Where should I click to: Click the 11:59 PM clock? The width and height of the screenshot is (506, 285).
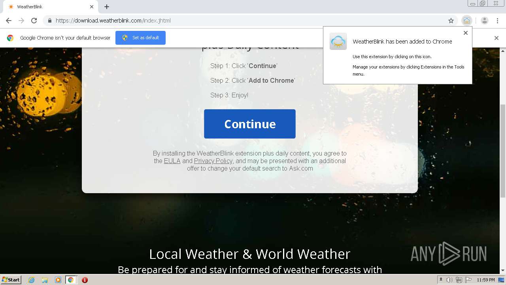coord(486,280)
